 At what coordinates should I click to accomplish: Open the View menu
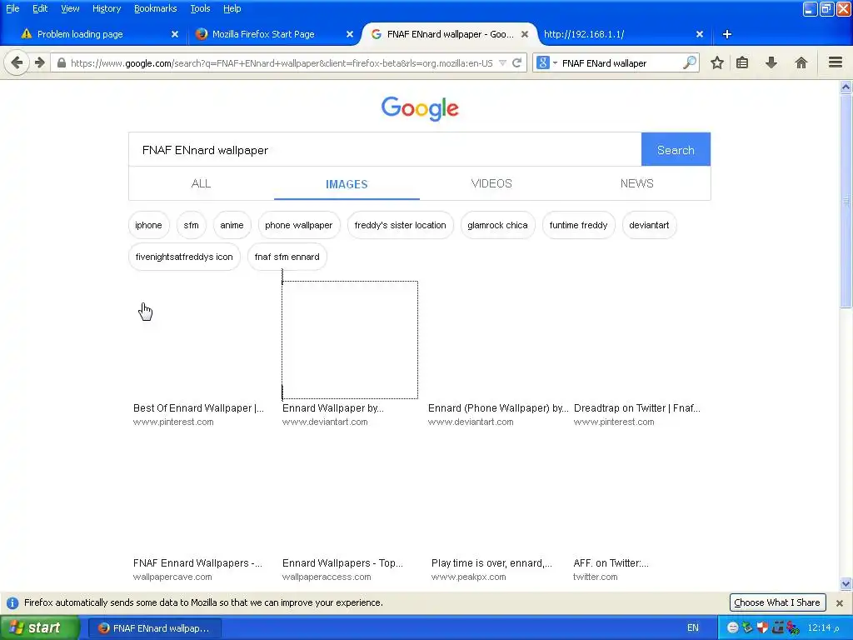[x=70, y=8]
